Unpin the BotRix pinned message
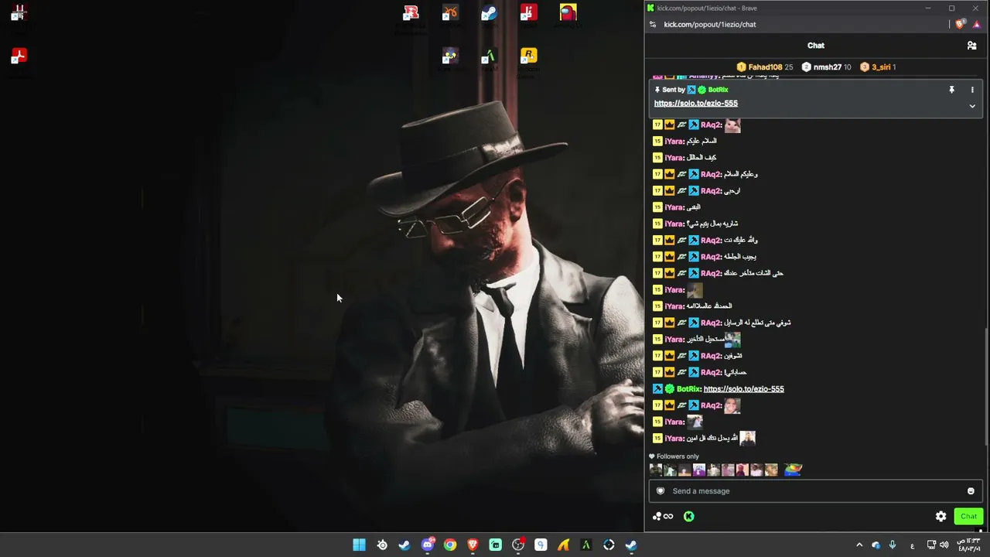Image resolution: width=990 pixels, height=557 pixels. click(951, 90)
